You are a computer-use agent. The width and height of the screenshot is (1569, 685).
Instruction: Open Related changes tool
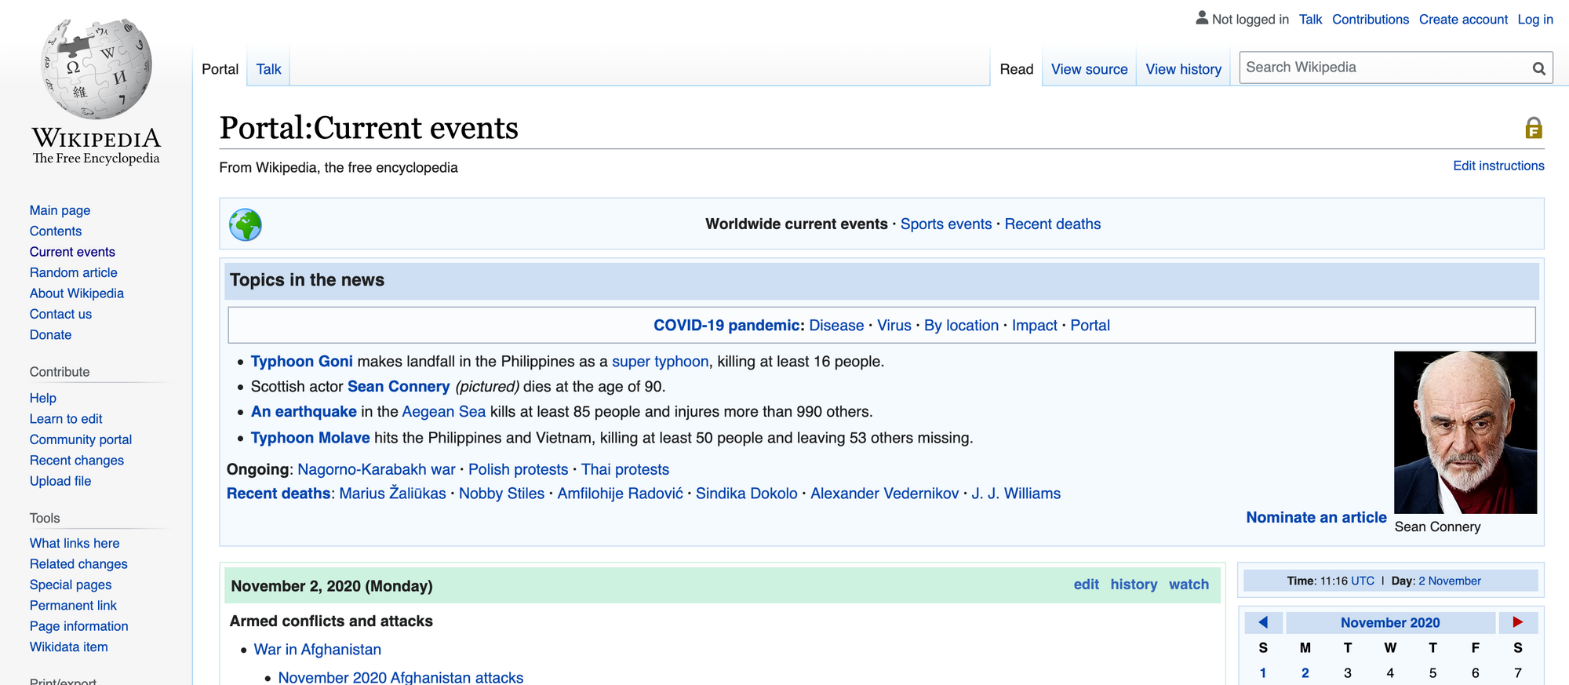pos(78,563)
